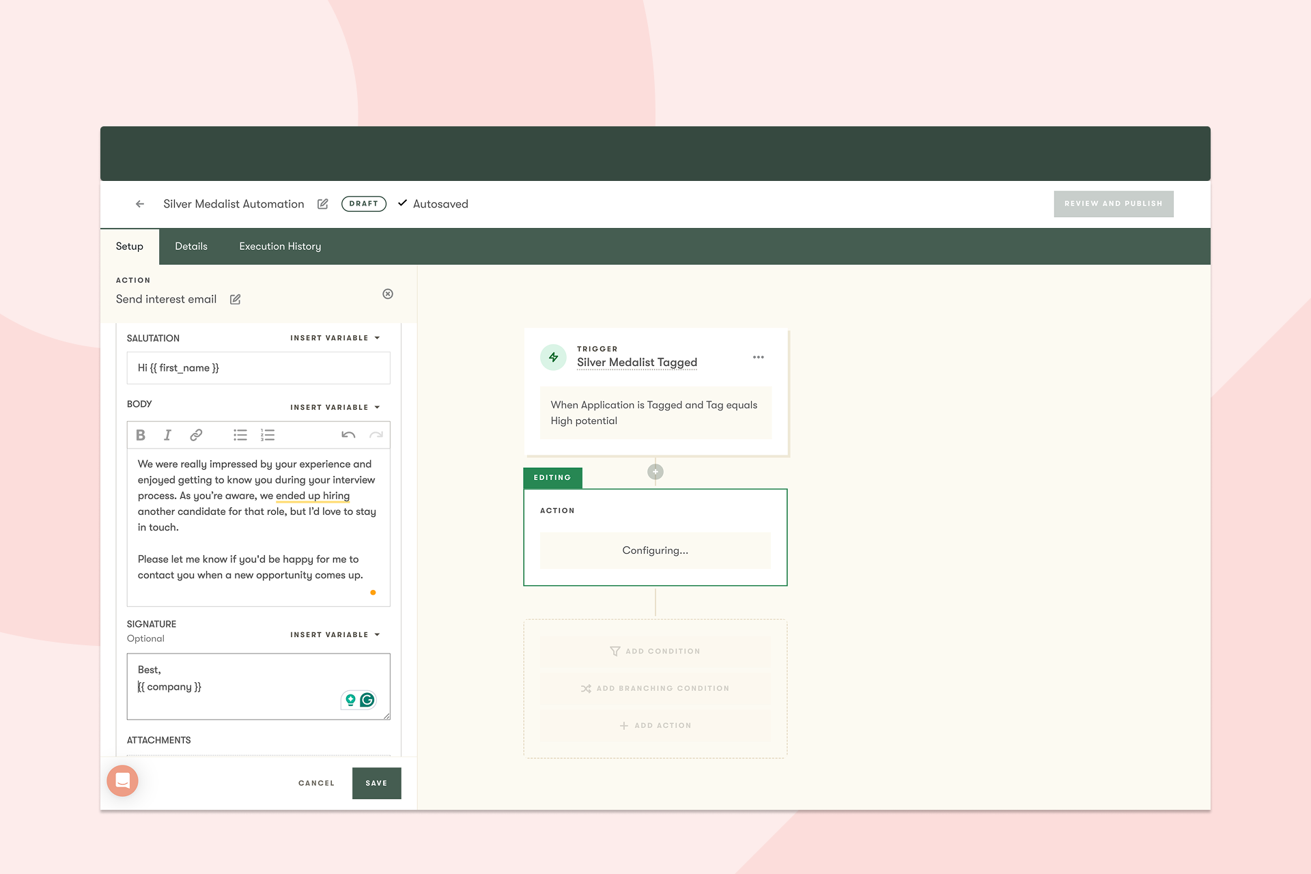This screenshot has width=1311, height=874.
Task: Apply bulleted list formatting
Action: coord(240,435)
